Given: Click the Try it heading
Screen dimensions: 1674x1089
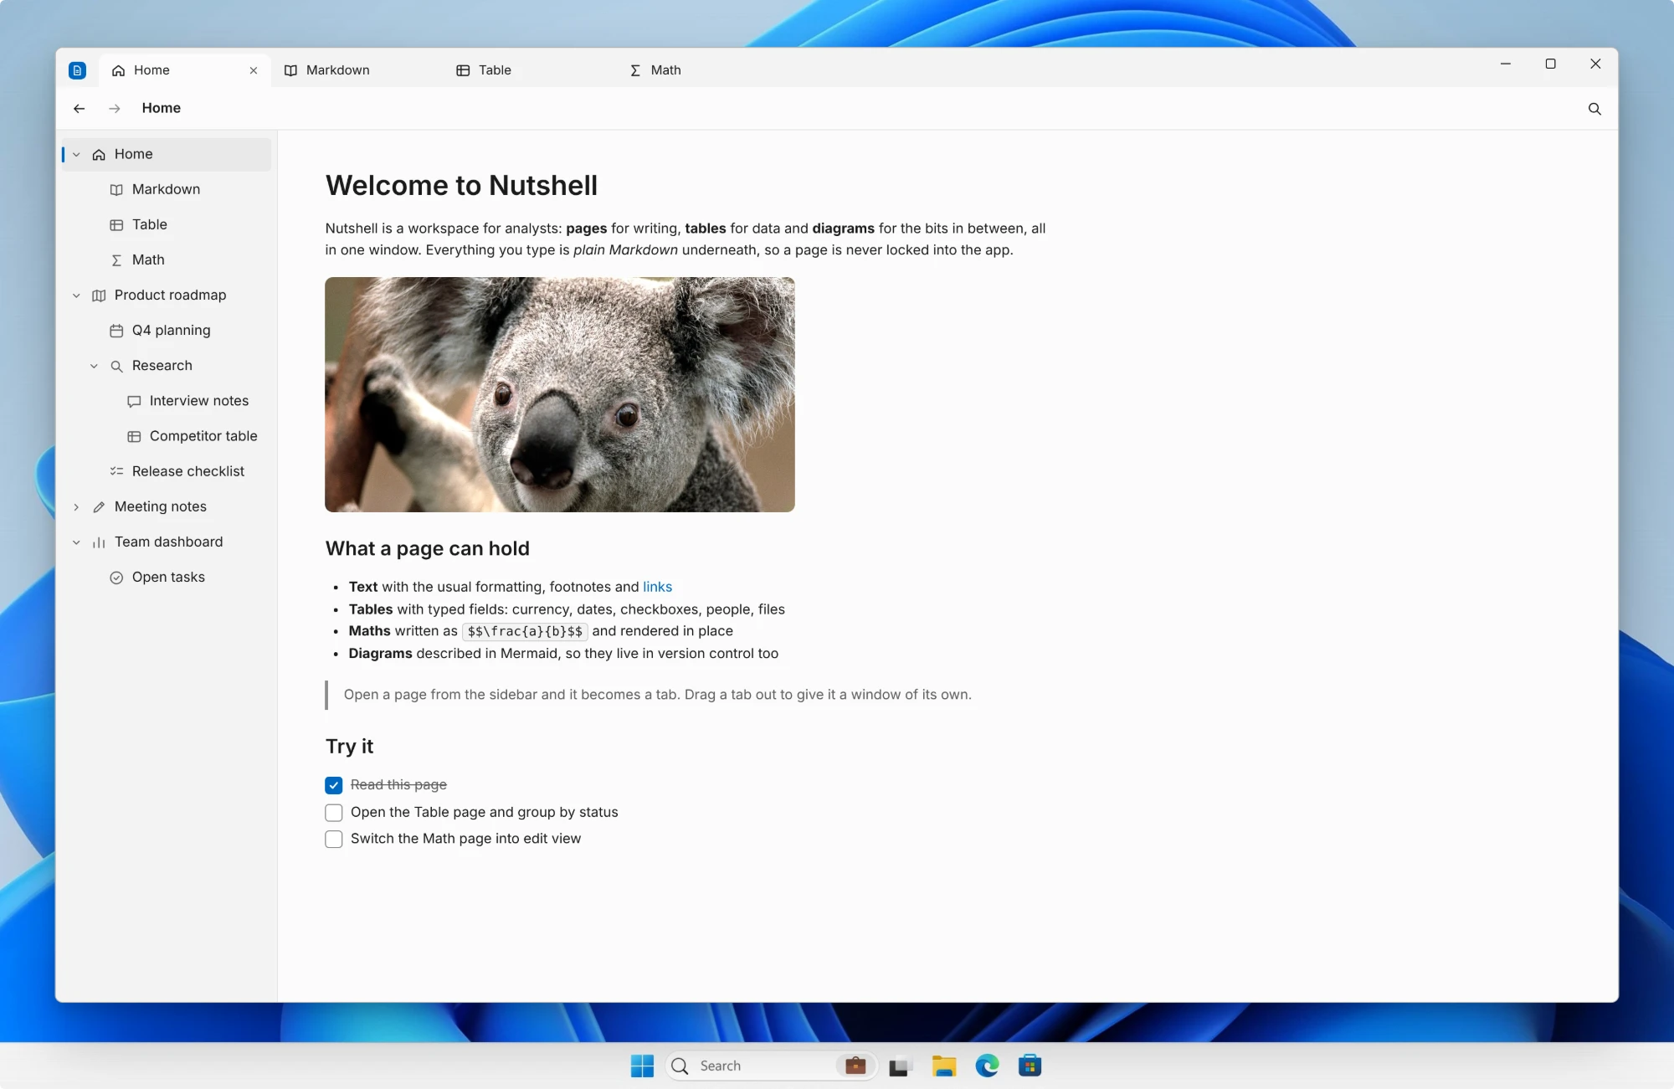Looking at the screenshot, I should pos(349,747).
